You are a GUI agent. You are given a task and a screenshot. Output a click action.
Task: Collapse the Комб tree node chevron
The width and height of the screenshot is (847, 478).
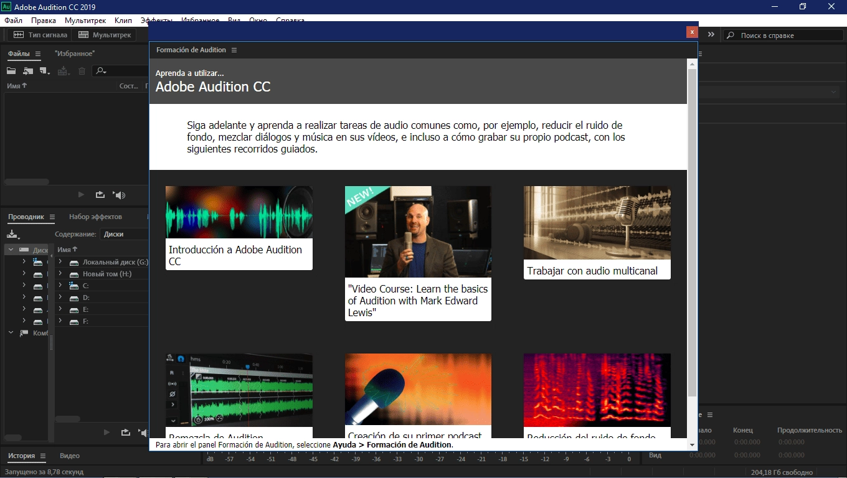11,333
